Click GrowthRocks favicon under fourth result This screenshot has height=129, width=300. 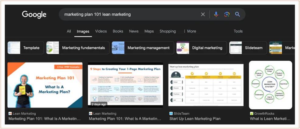(252, 114)
